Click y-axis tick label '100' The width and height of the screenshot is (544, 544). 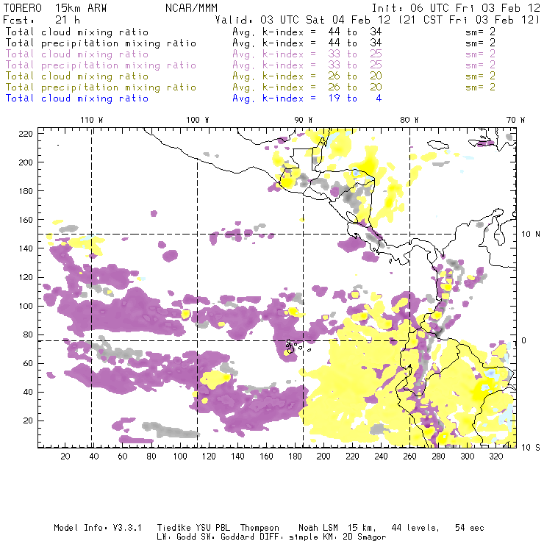[x=26, y=306]
